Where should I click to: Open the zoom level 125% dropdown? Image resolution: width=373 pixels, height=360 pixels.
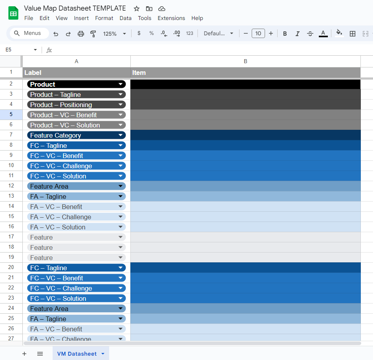tap(114, 34)
